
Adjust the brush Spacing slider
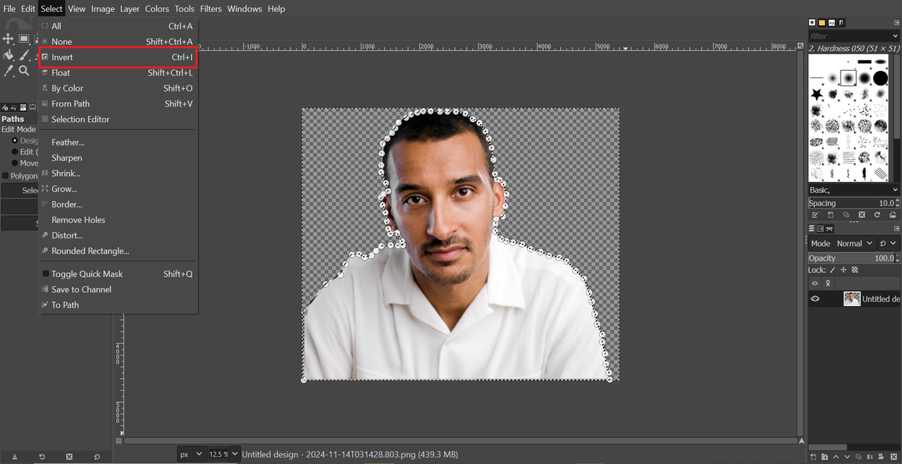(854, 203)
